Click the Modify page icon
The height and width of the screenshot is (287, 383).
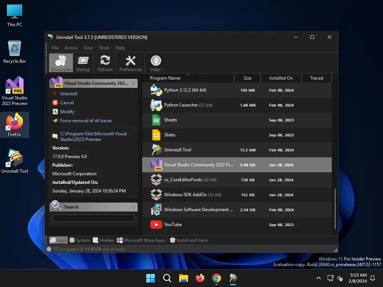55,112
